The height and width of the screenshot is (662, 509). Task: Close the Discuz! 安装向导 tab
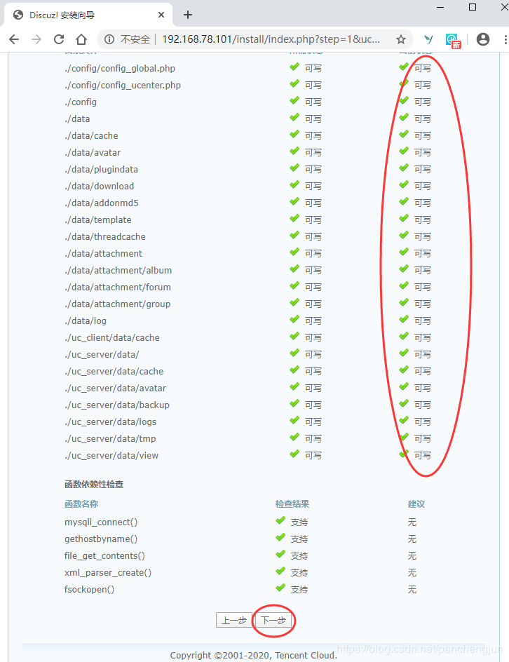161,15
